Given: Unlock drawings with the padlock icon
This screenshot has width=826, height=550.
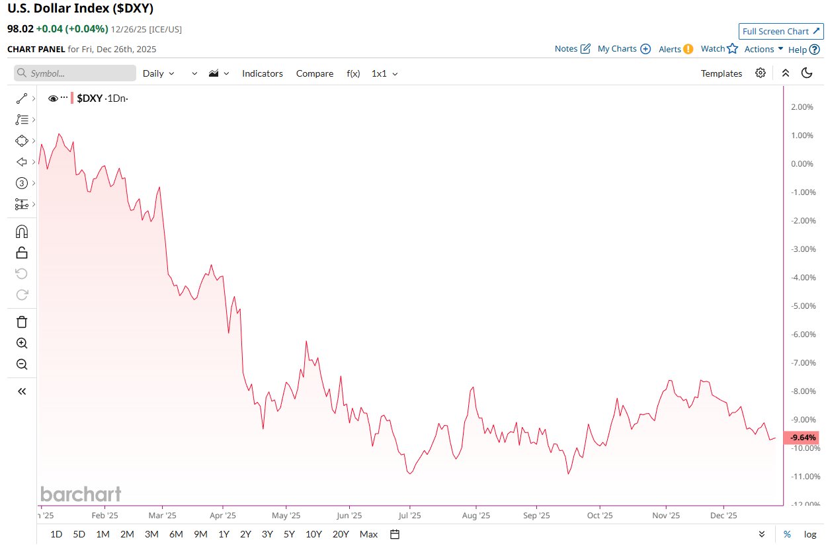Looking at the screenshot, I should click(x=22, y=253).
